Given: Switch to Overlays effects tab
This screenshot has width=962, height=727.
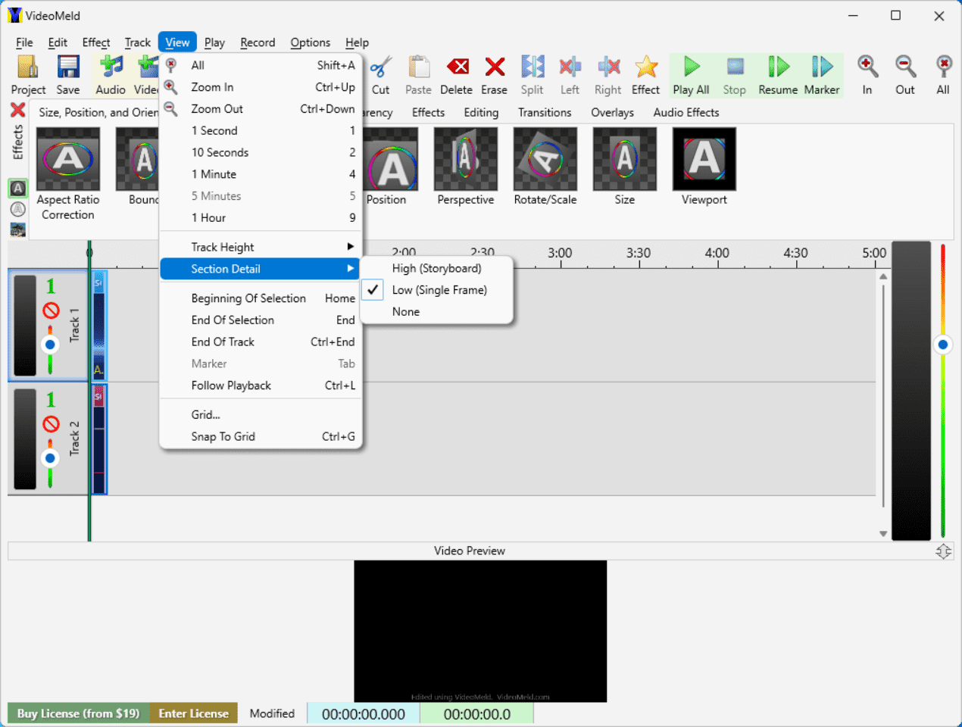Looking at the screenshot, I should point(612,112).
